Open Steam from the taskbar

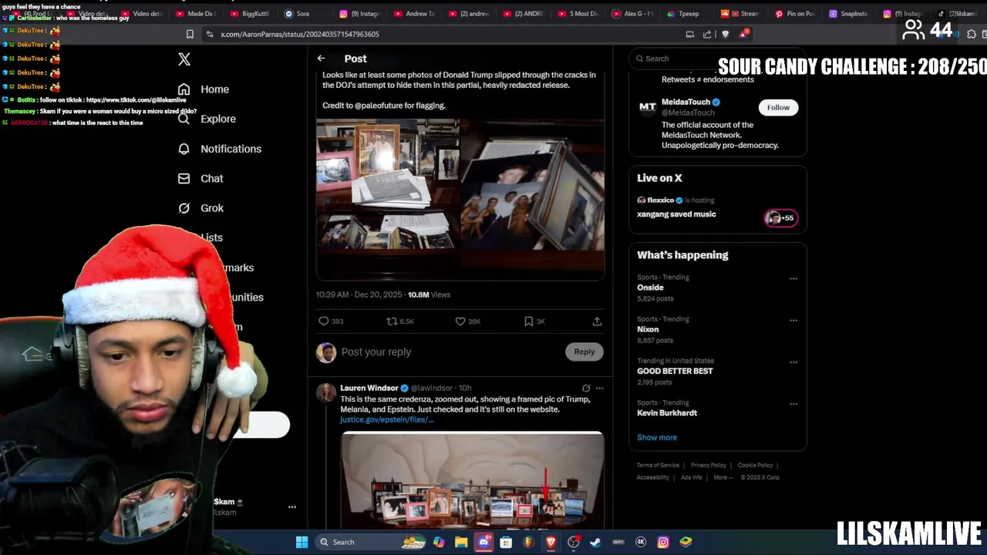coord(595,542)
